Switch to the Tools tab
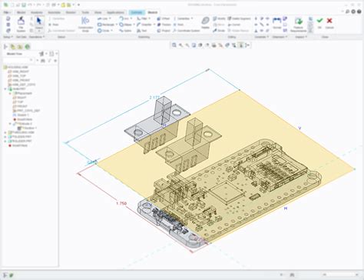Screen dimensions: 364x280 (x=85, y=12)
